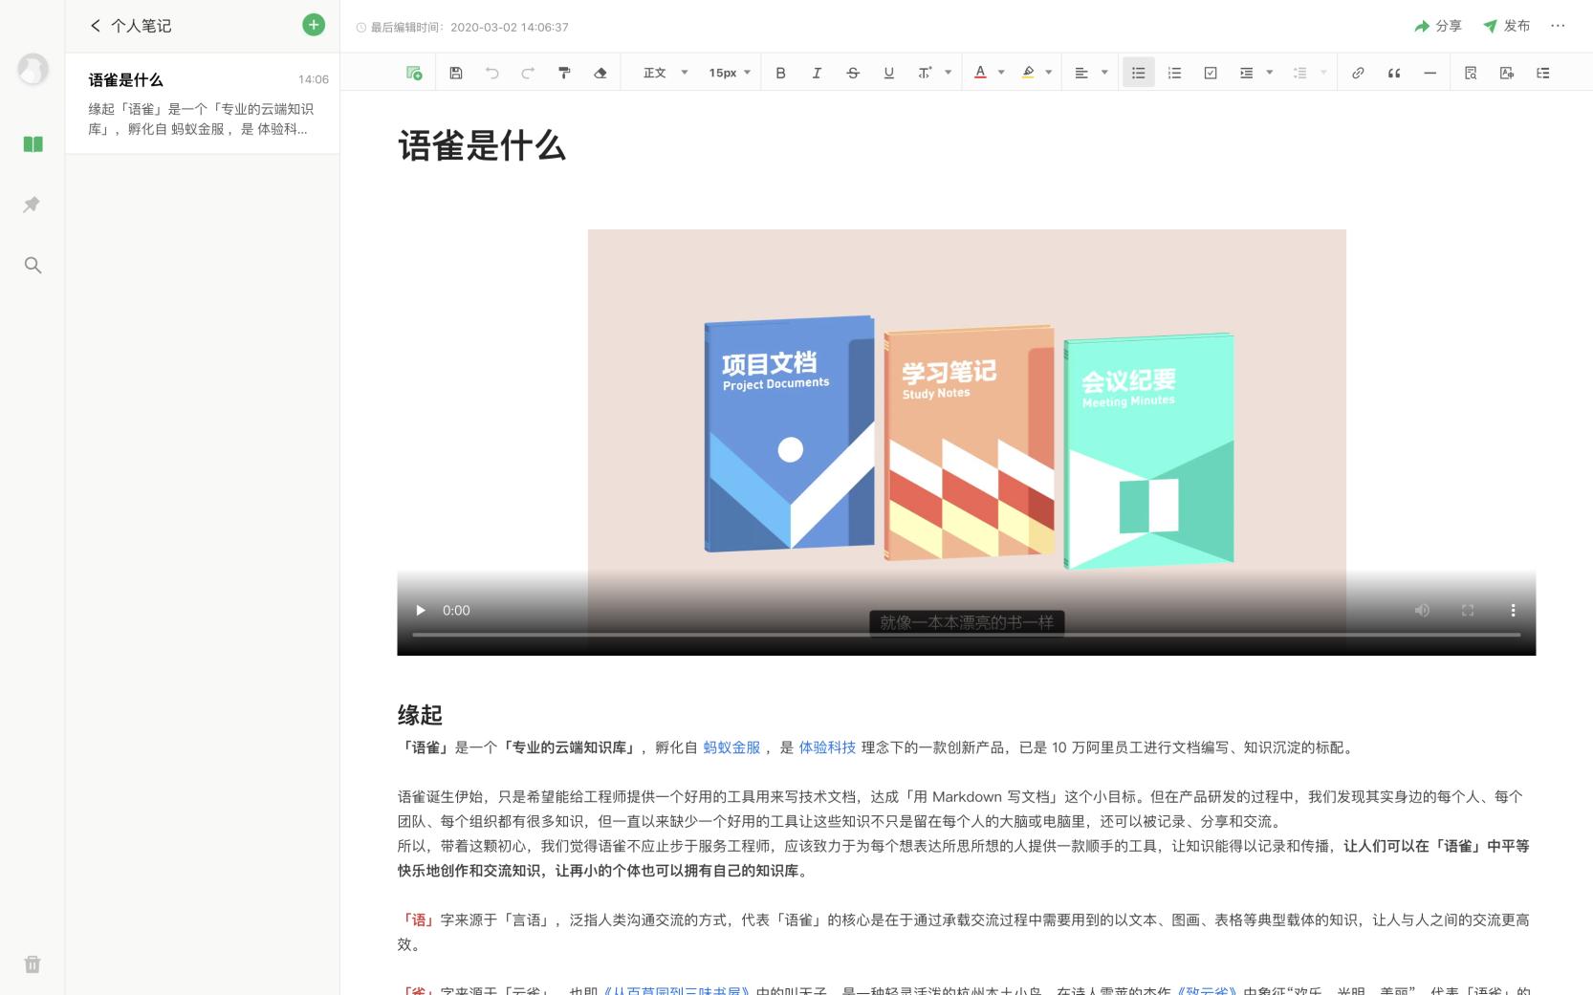Click the 发布 publish button
Image resolution: width=1593 pixels, height=995 pixels.
coord(1507,26)
